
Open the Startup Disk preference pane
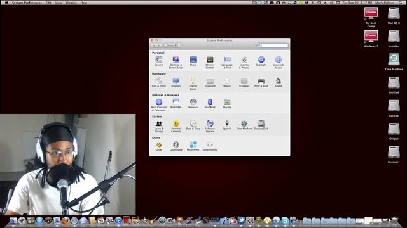click(261, 125)
